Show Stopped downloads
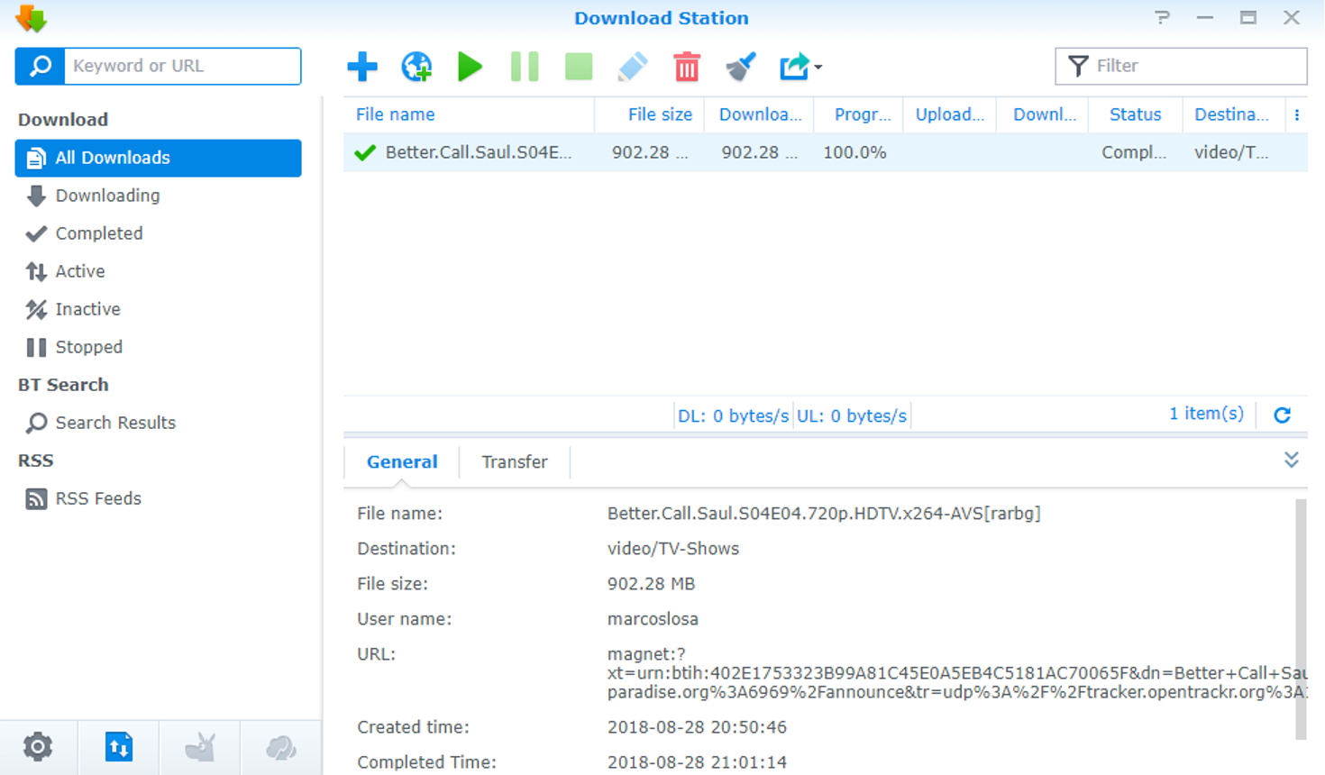The width and height of the screenshot is (1325, 775). point(159,347)
